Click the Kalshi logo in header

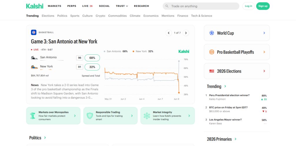(x=35, y=6)
